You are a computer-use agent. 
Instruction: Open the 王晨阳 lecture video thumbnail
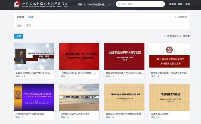click(34, 56)
